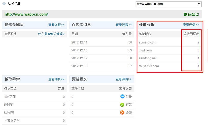The width and height of the screenshot is (208, 136).
Task: Click the 链接网页数 column header
Action: pyautogui.click(x=191, y=34)
